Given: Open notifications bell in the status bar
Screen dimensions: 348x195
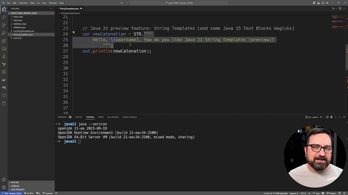Looking at the screenshot, I should 344,193.
